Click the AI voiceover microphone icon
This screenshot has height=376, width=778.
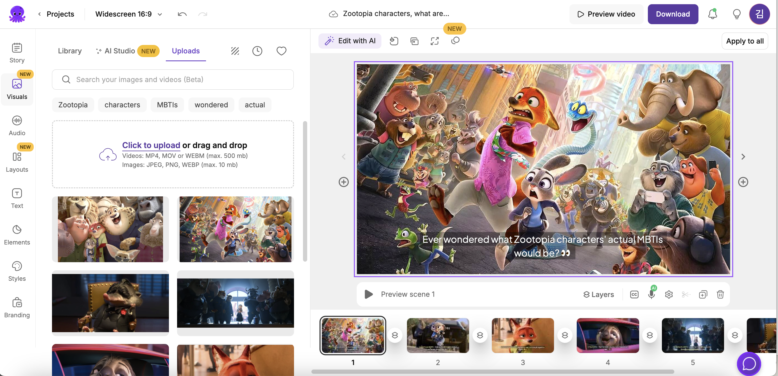coord(652,294)
